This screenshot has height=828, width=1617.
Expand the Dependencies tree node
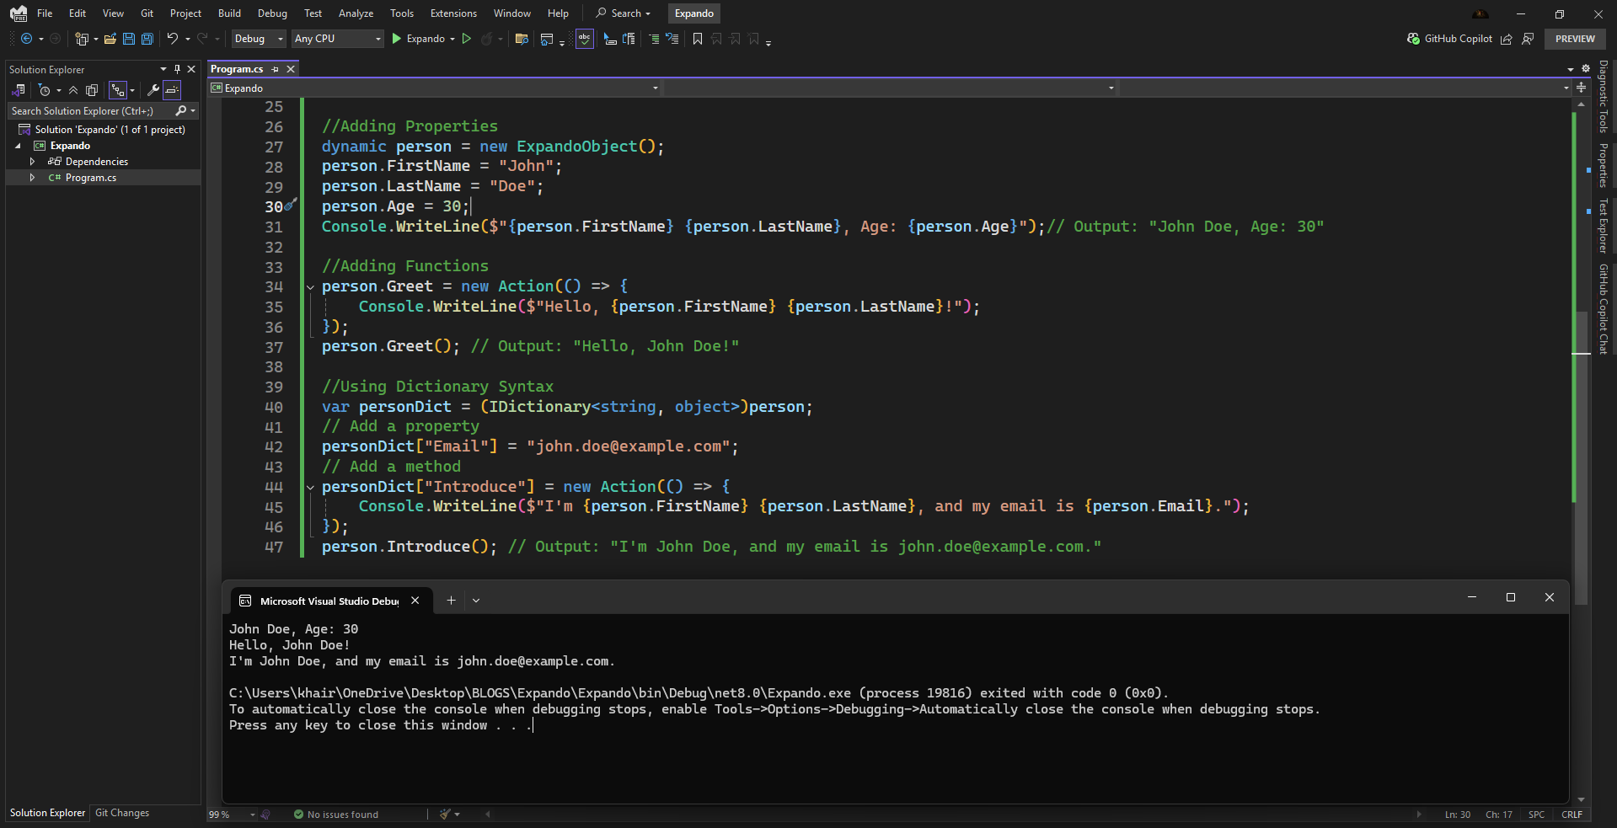point(32,162)
